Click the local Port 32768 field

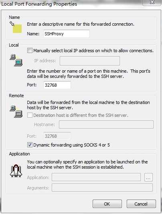pos(57,85)
